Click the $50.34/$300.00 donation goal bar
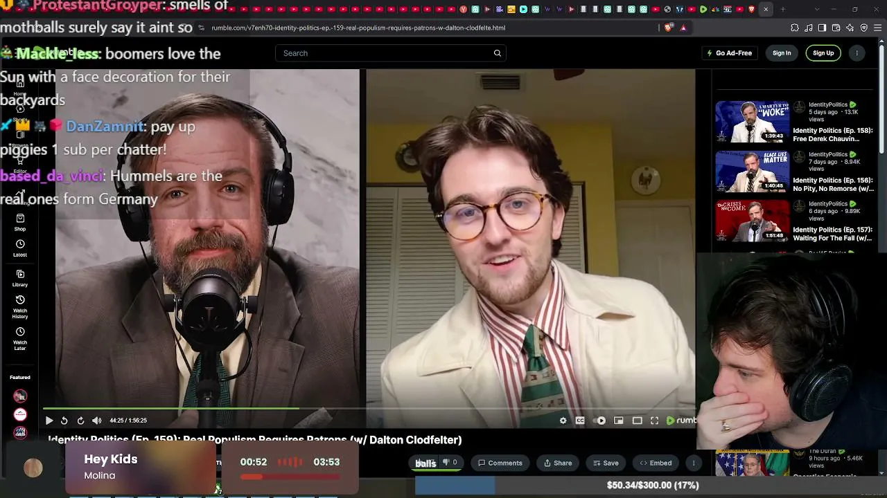The height and width of the screenshot is (498, 887). pos(651,486)
